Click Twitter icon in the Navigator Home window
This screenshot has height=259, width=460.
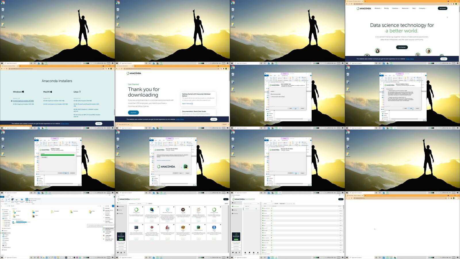118,252
